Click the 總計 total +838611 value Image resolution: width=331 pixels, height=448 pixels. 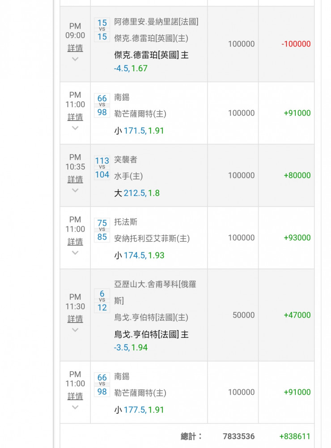coord(294,436)
